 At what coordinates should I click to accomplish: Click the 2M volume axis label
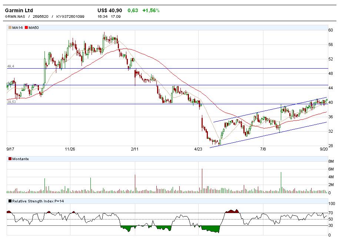331,185
